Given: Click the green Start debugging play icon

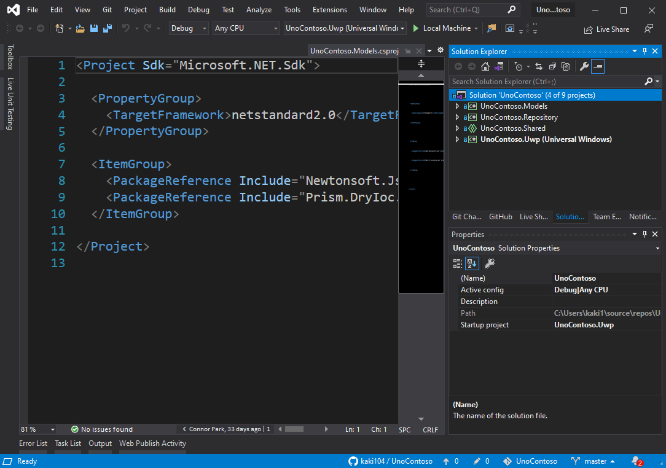Looking at the screenshot, I should [416, 28].
